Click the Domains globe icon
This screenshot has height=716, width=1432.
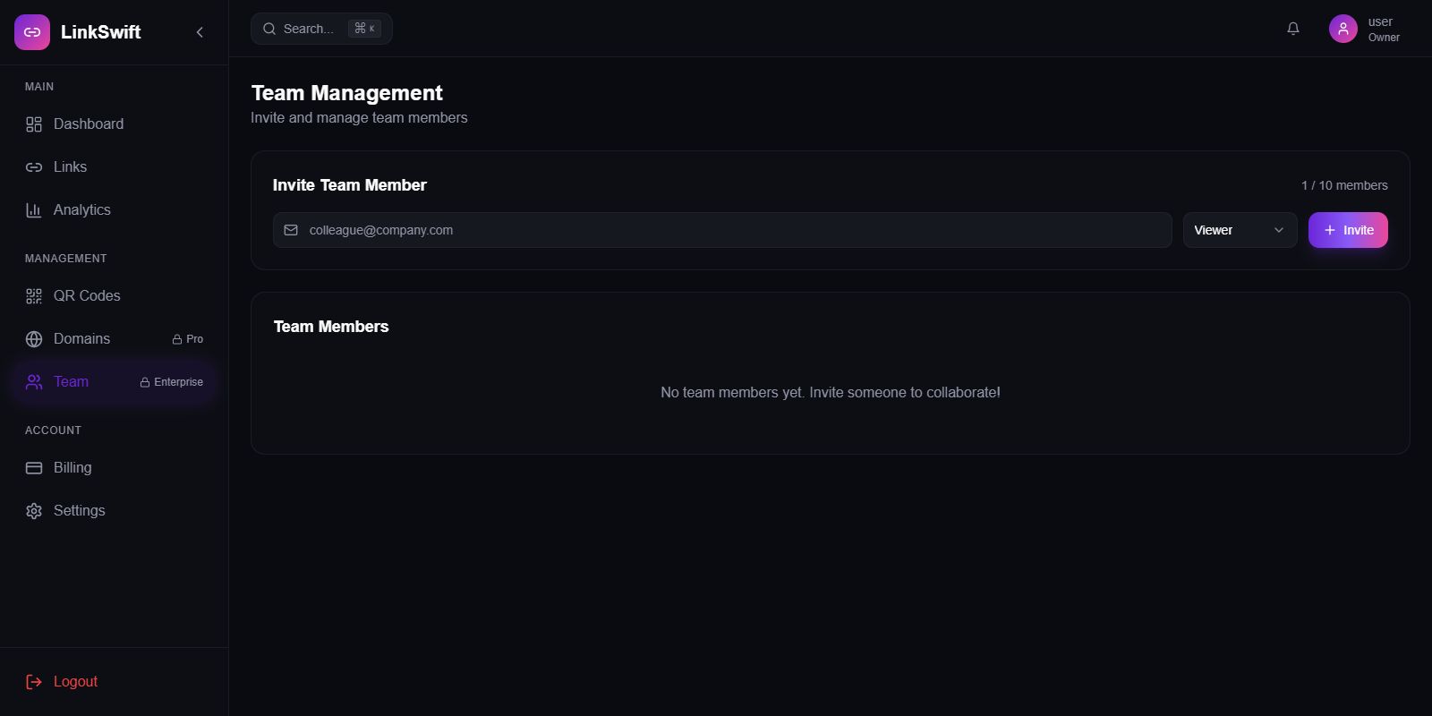point(34,339)
